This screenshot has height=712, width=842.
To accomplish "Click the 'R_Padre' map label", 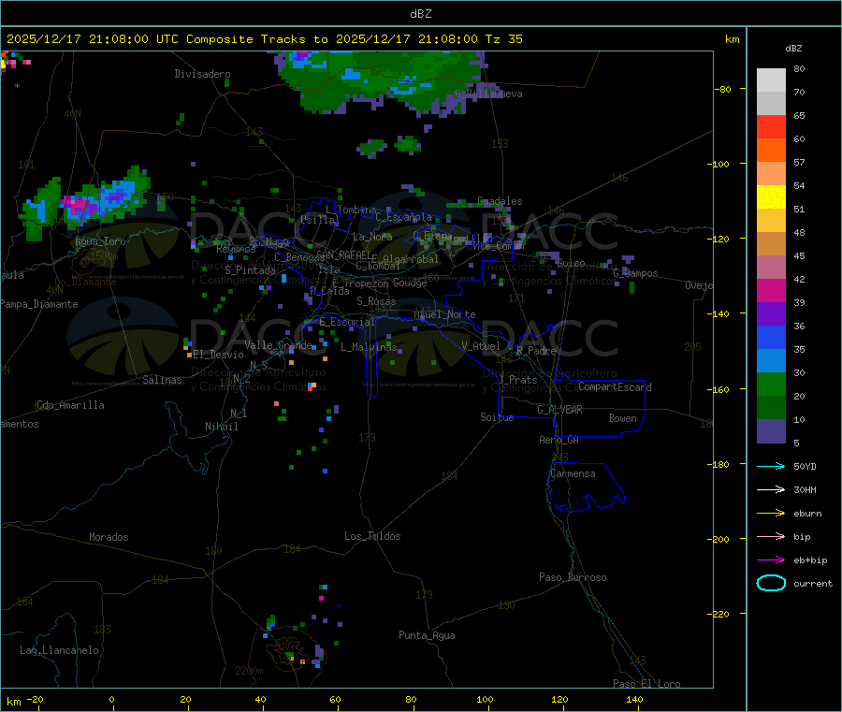I will pos(536,351).
